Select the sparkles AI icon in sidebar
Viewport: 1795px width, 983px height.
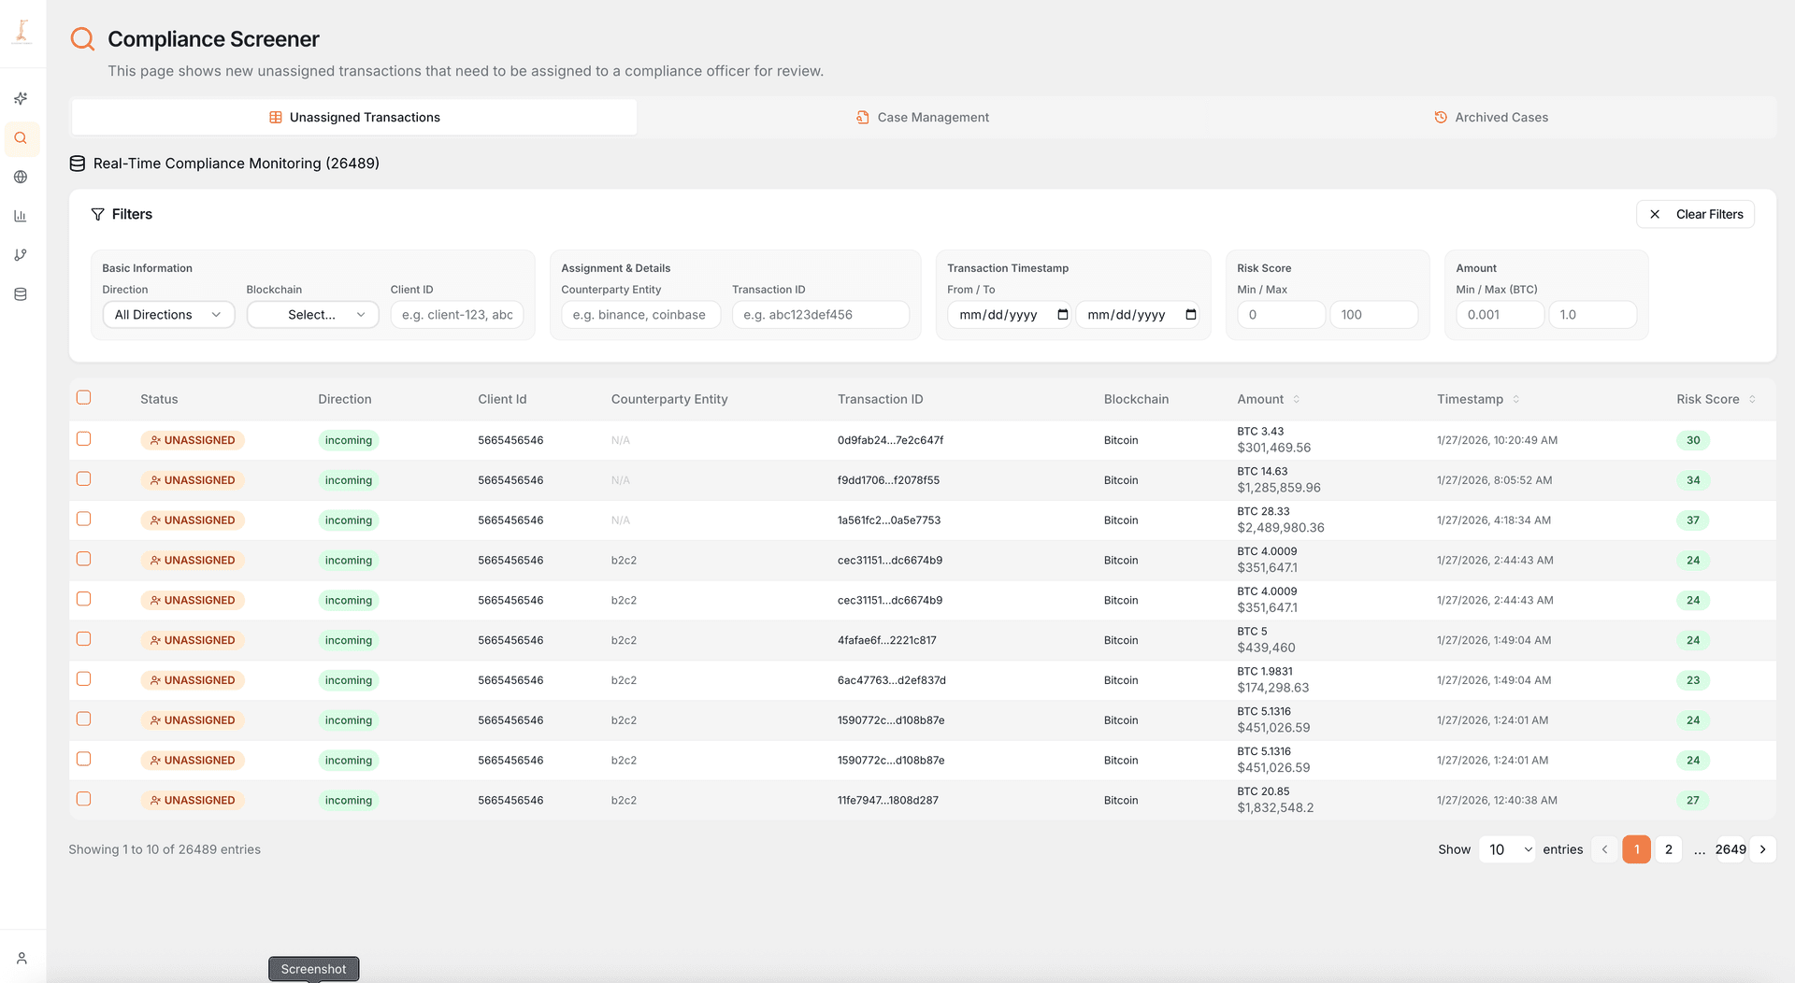click(21, 98)
